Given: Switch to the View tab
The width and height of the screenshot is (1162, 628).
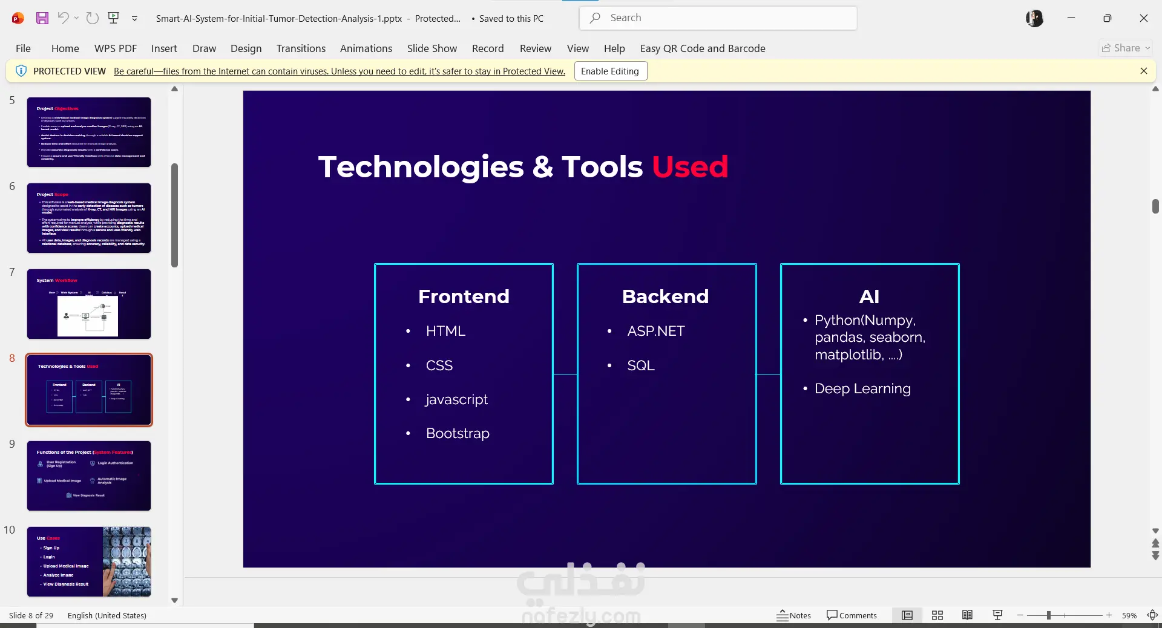Looking at the screenshot, I should 578,48.
